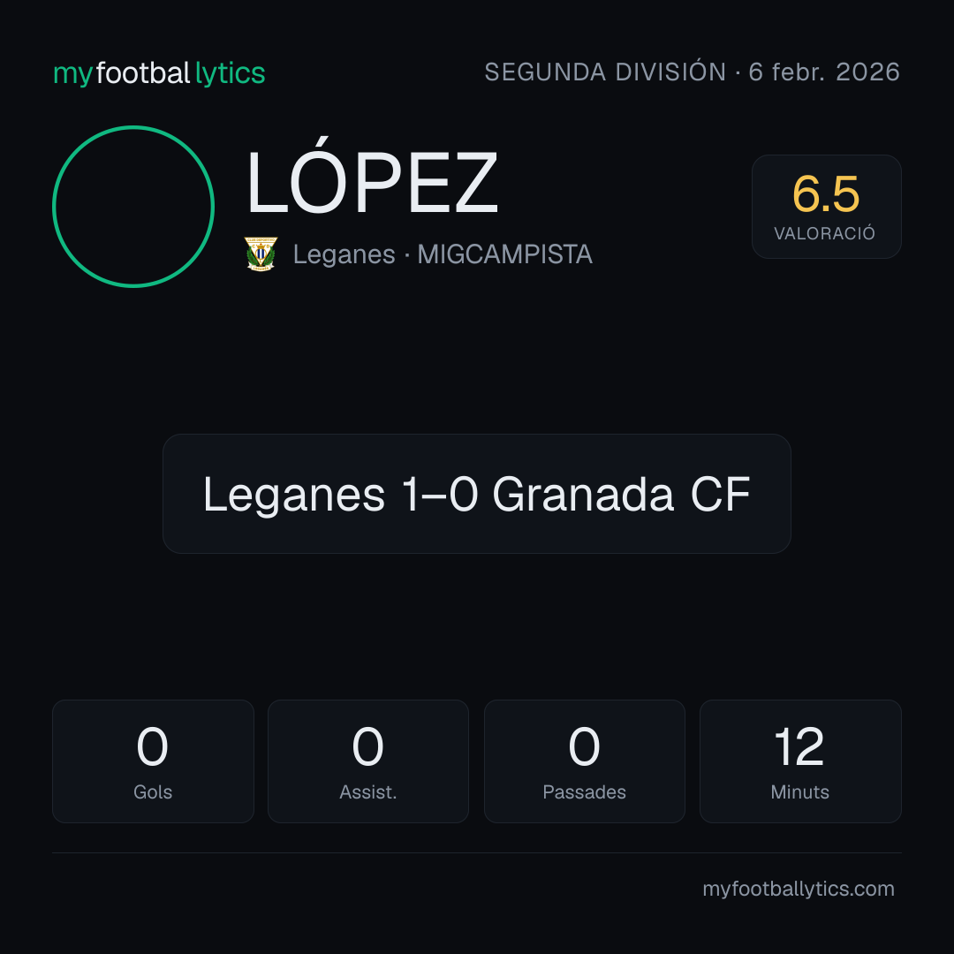Screen dimensions: 954x954
Task: Select the empty green player avatar circle
Action: (x=133, y=207)
